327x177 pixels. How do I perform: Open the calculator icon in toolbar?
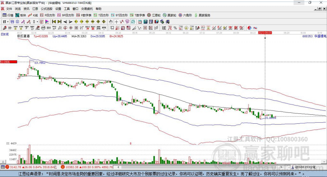tap(145, 22)
